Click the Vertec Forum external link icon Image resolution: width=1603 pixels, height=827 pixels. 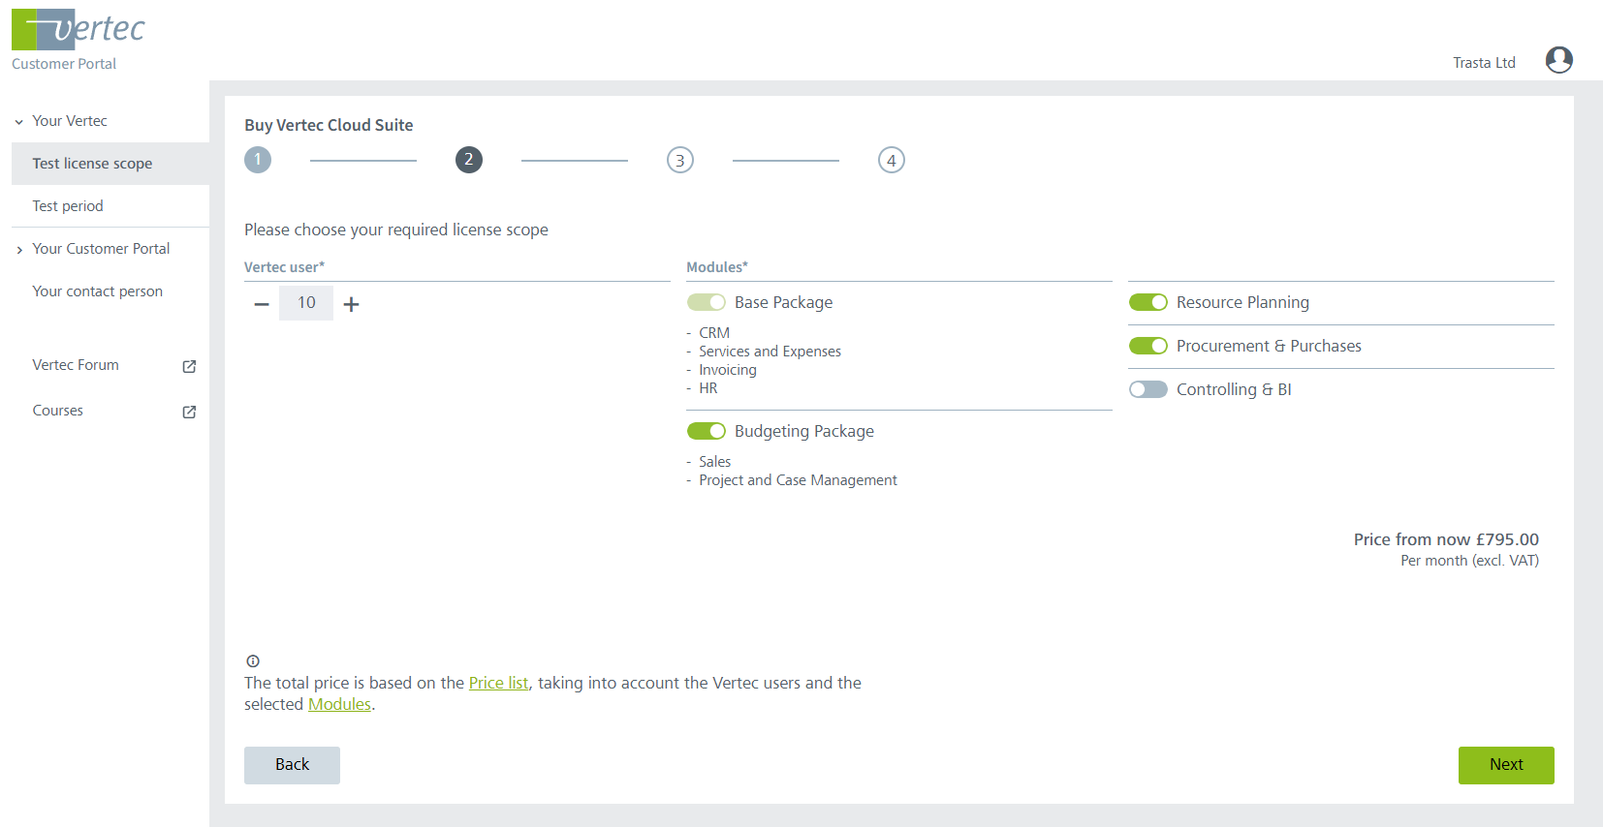click(x=189, y=366)
